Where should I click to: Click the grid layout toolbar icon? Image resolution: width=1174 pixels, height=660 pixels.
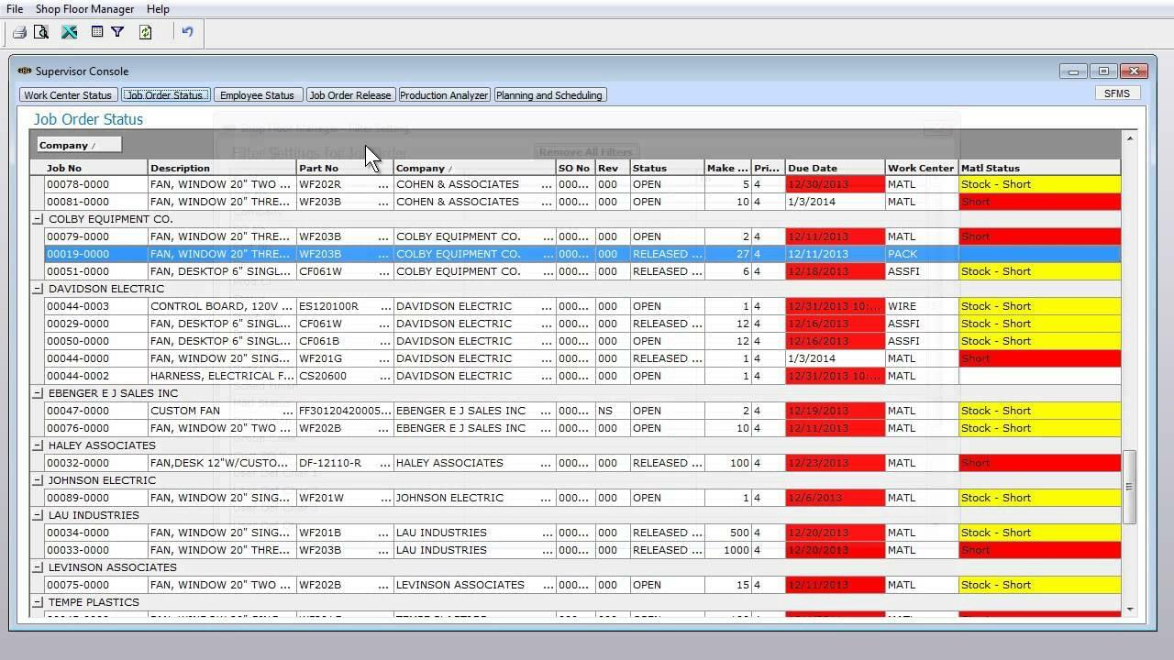[96, 32]
